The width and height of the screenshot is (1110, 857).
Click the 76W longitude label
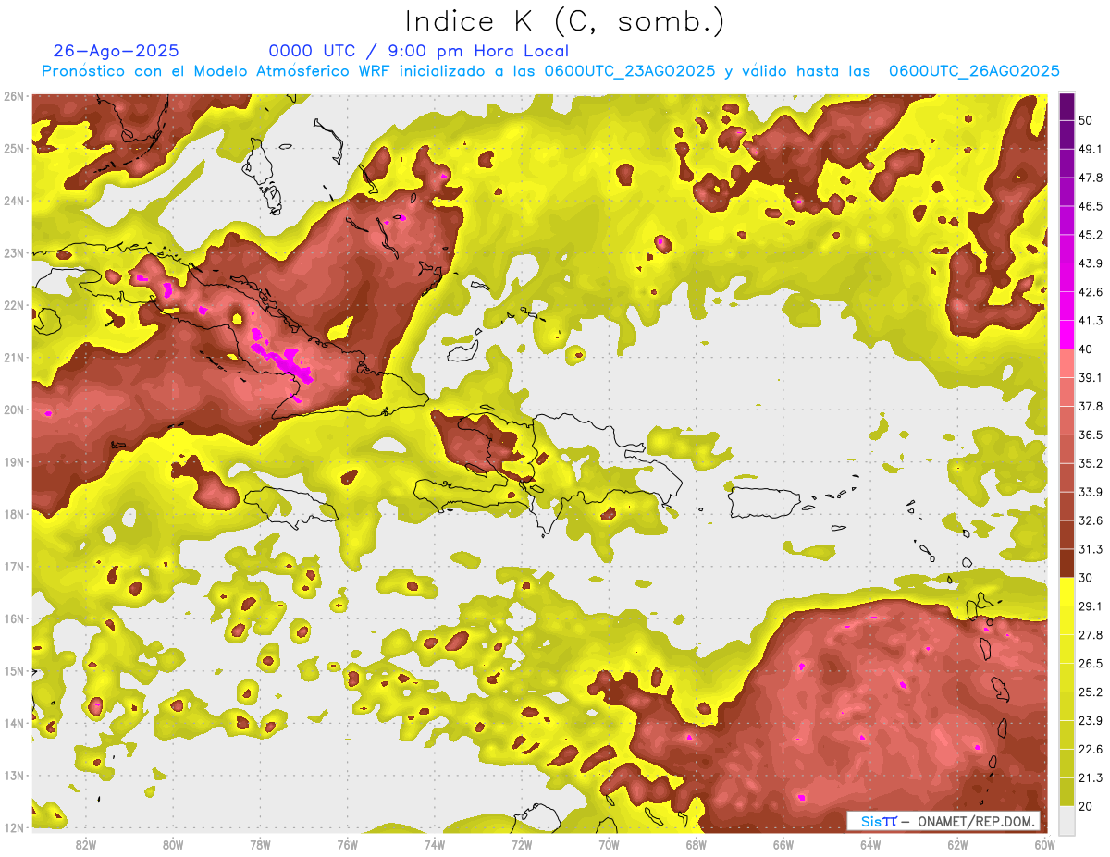347,845
